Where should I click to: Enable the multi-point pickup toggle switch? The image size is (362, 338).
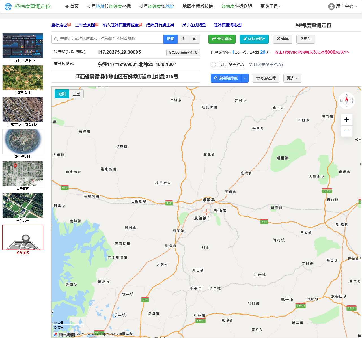tap(215, 64)
